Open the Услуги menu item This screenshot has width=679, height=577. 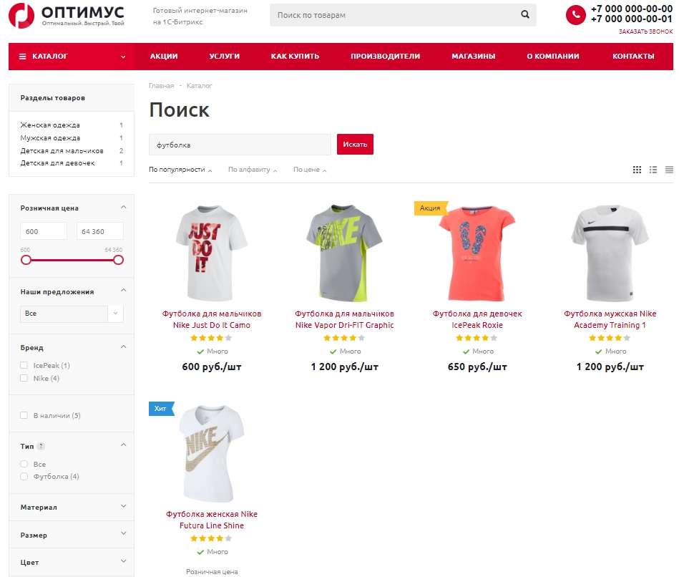tap(225, 57)
